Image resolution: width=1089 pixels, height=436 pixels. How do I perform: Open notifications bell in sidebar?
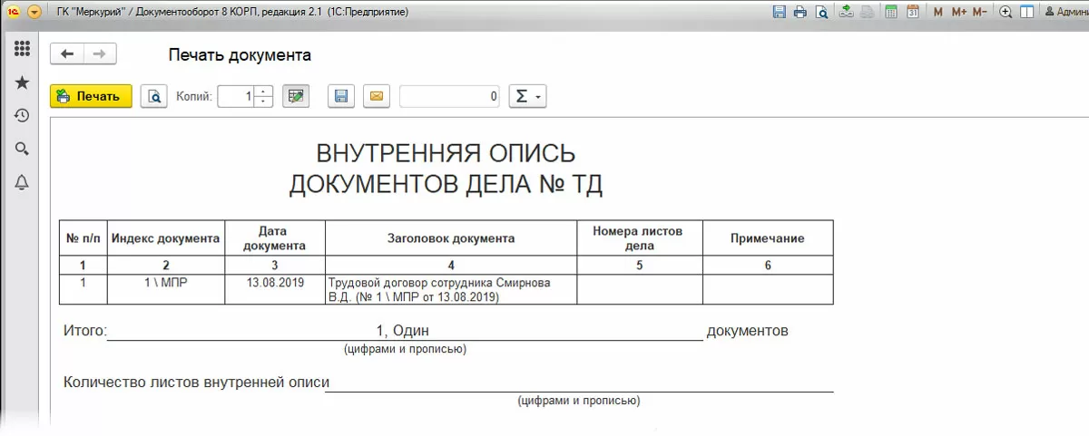(x=22, y=182)
